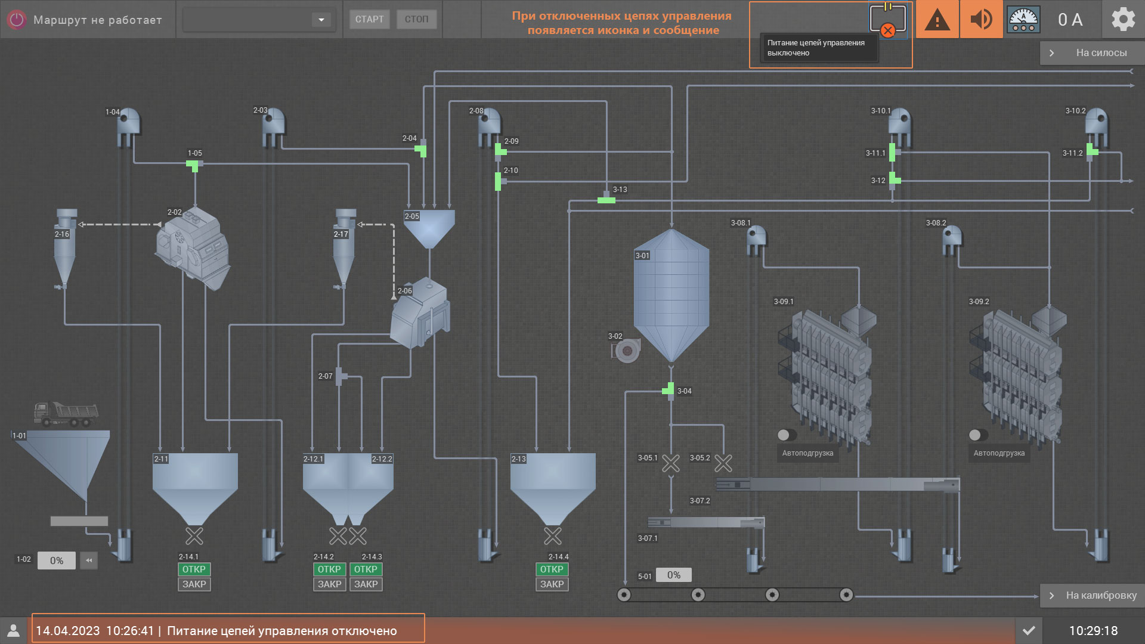Enable Автоподгрузка for dryer 3-09.2
This screenshot has width=1145, height=644.
tap(978, 436)
